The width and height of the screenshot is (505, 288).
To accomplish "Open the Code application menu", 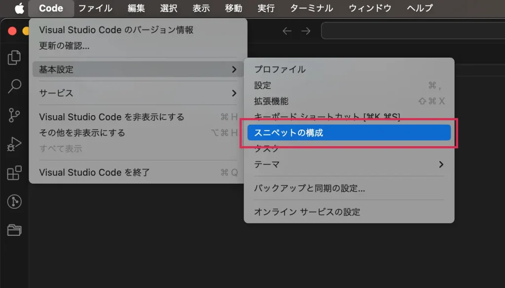I will pos(51,8).
